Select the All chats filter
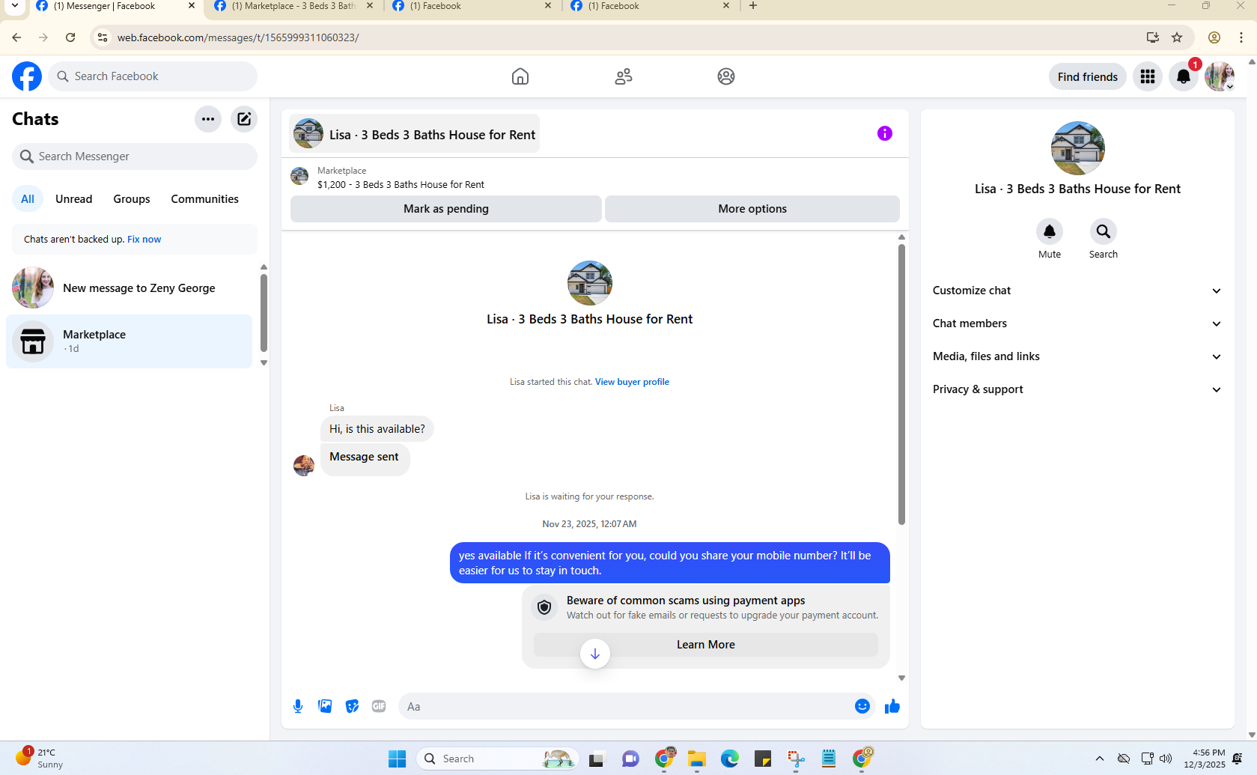 (x=28, y=199)
